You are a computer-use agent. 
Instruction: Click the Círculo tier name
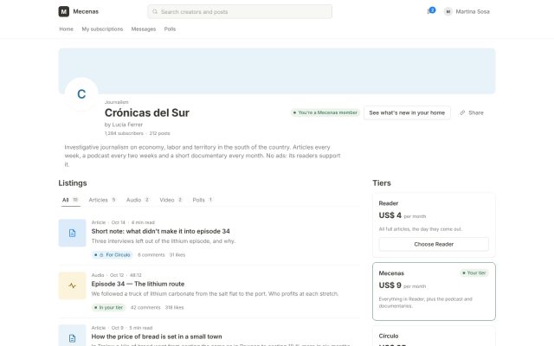coord(389,336)
